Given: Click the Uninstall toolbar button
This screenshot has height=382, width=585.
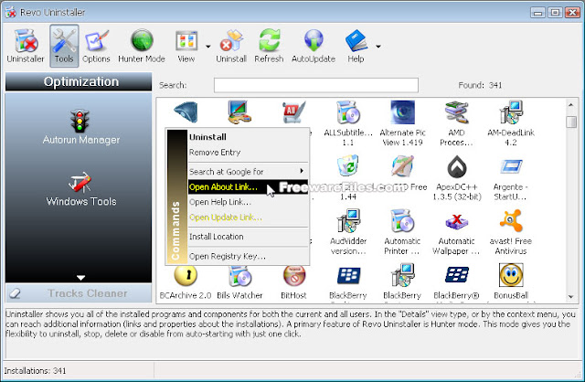Looking at the screenshot, I should pyautogui.click(x=231, y=46).
